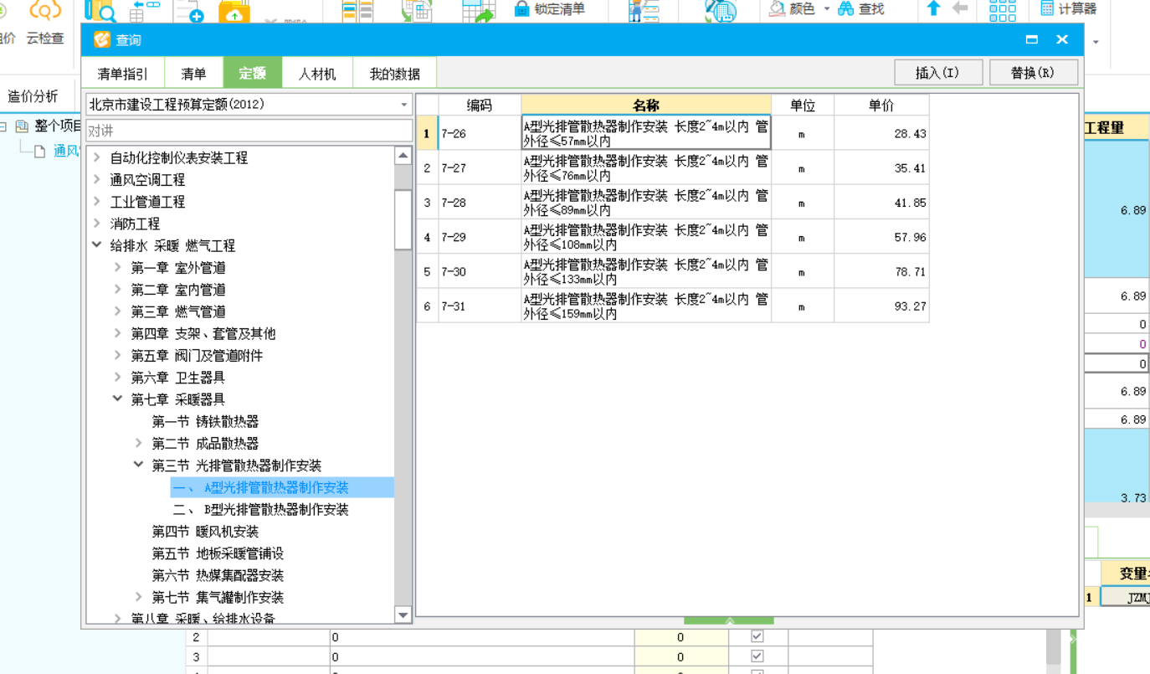Viewport: 1150px width, 674px height.
Task: Toggle checkbox in row 3 of bottom table
Action: (x=757, y=656)
